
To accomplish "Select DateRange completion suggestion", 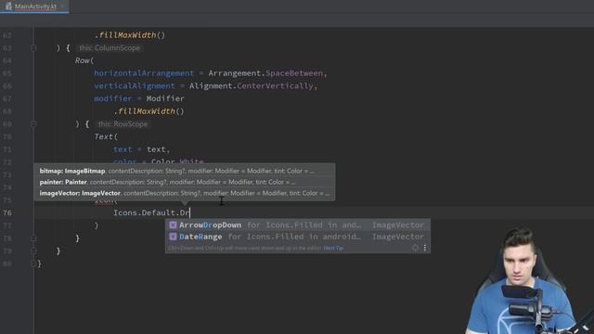I will (x=297, y=237).
